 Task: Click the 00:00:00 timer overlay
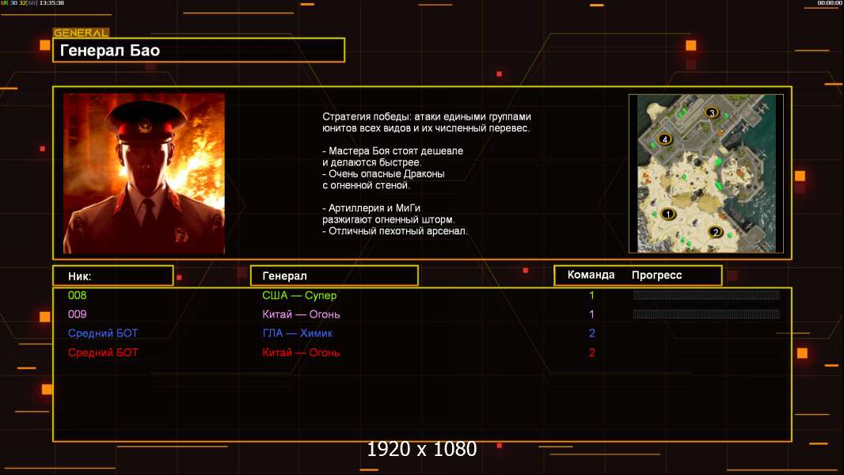coord(830,3)
